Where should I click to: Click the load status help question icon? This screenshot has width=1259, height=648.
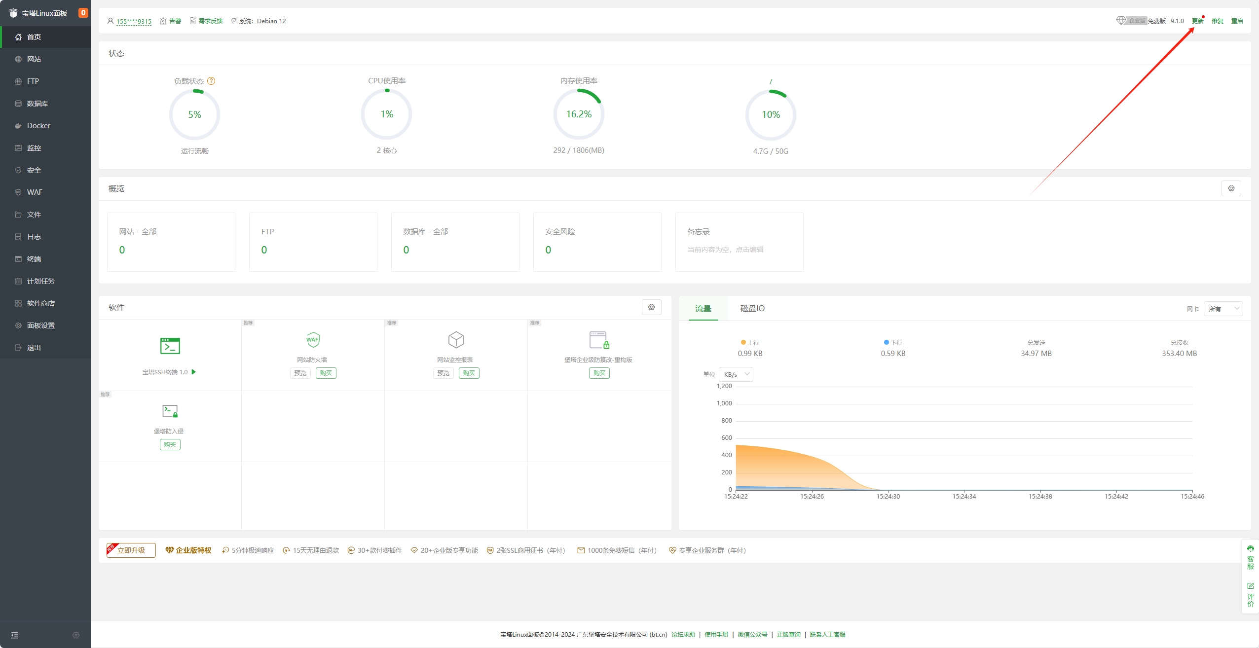(x=211, y=81)
